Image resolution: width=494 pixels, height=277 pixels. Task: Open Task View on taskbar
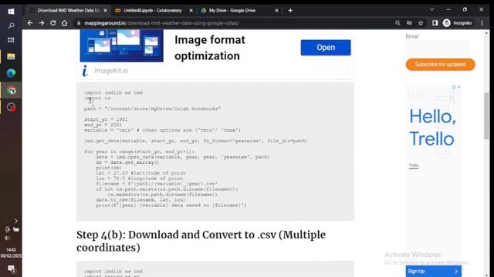pyautogui.click(x=11, y=40)
